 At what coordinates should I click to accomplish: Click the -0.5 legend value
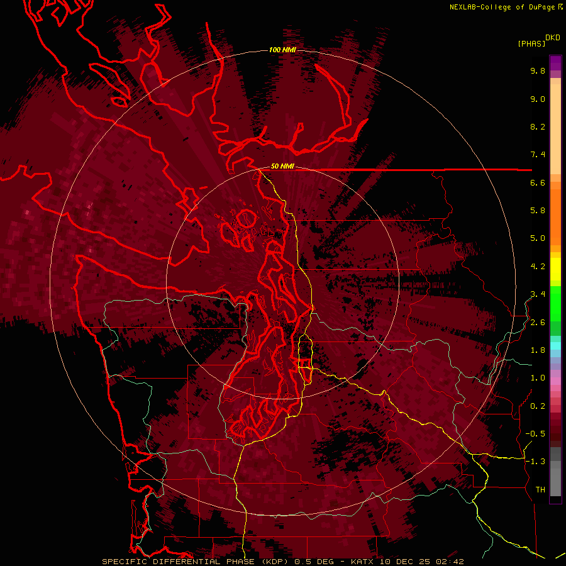(535, 434)
